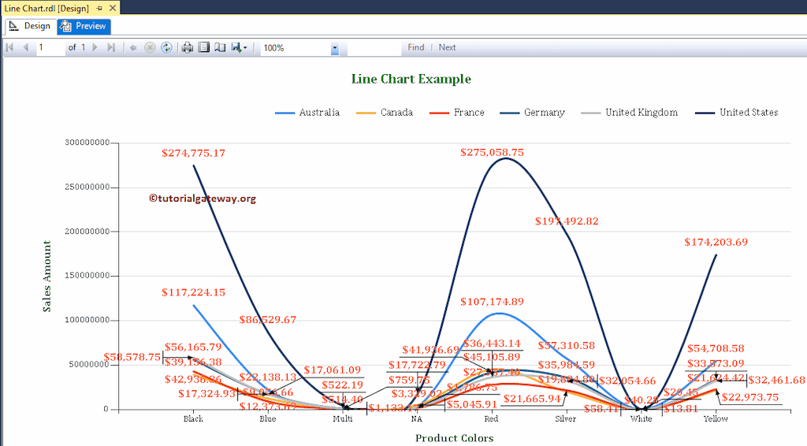Print the report
The width and height of the screenshot is (807, 446).
pyautogui.click(x=188, y=48)
